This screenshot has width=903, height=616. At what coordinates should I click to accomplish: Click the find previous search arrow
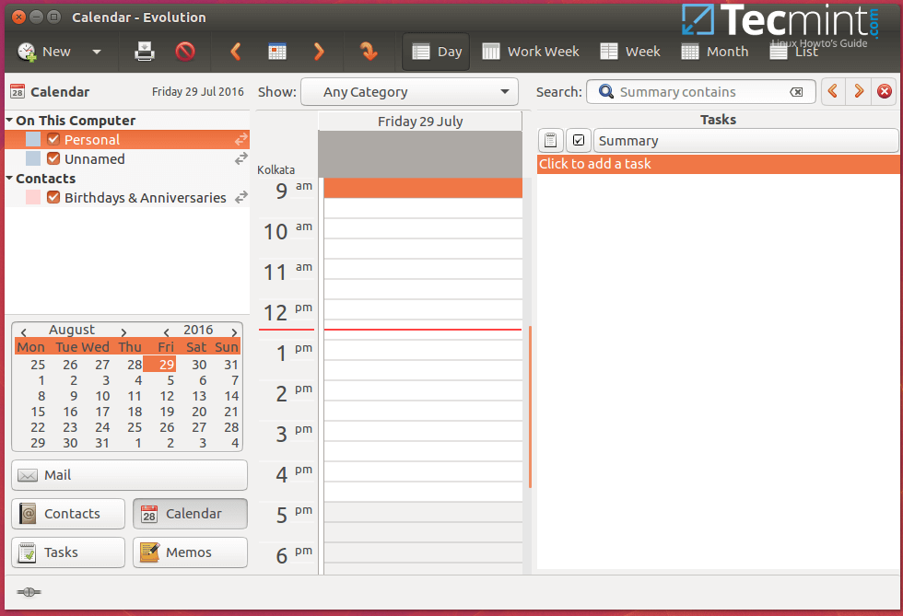coord(833,91)
